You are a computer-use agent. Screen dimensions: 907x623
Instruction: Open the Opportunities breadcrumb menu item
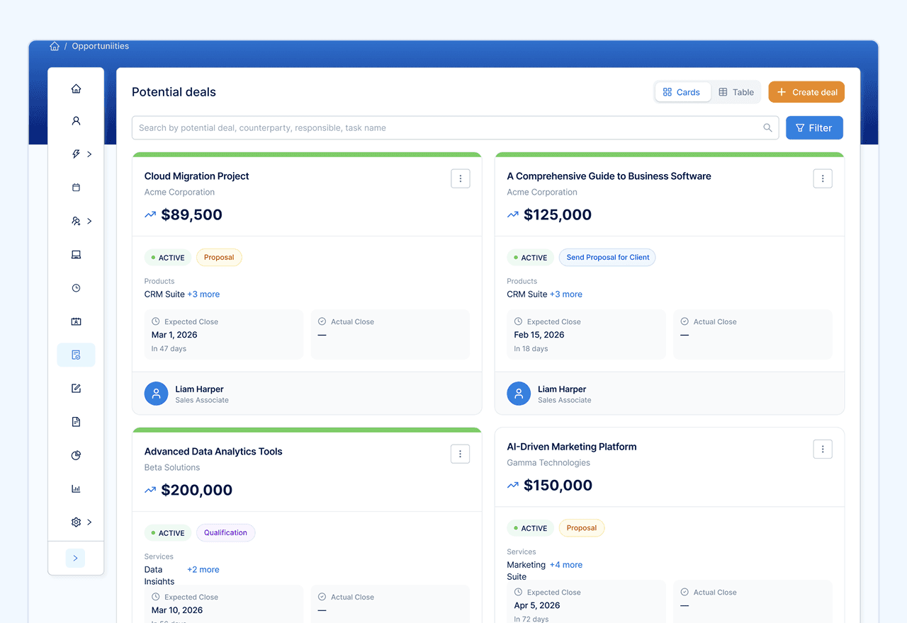(x=100, y=45)
